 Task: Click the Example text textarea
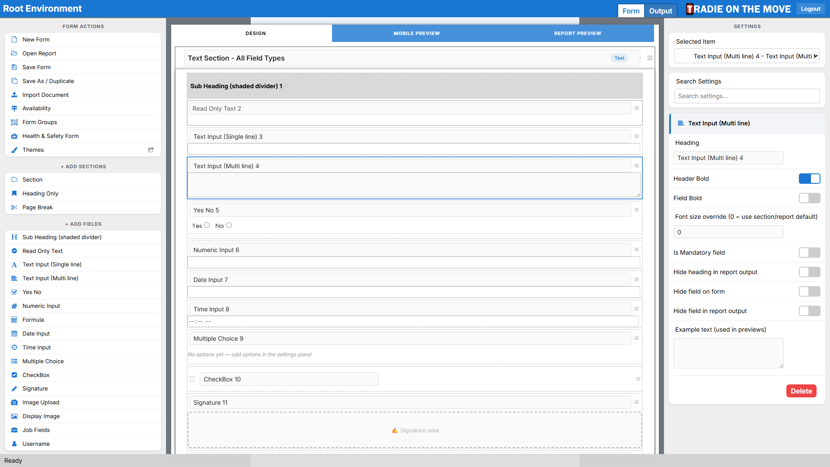728,353
